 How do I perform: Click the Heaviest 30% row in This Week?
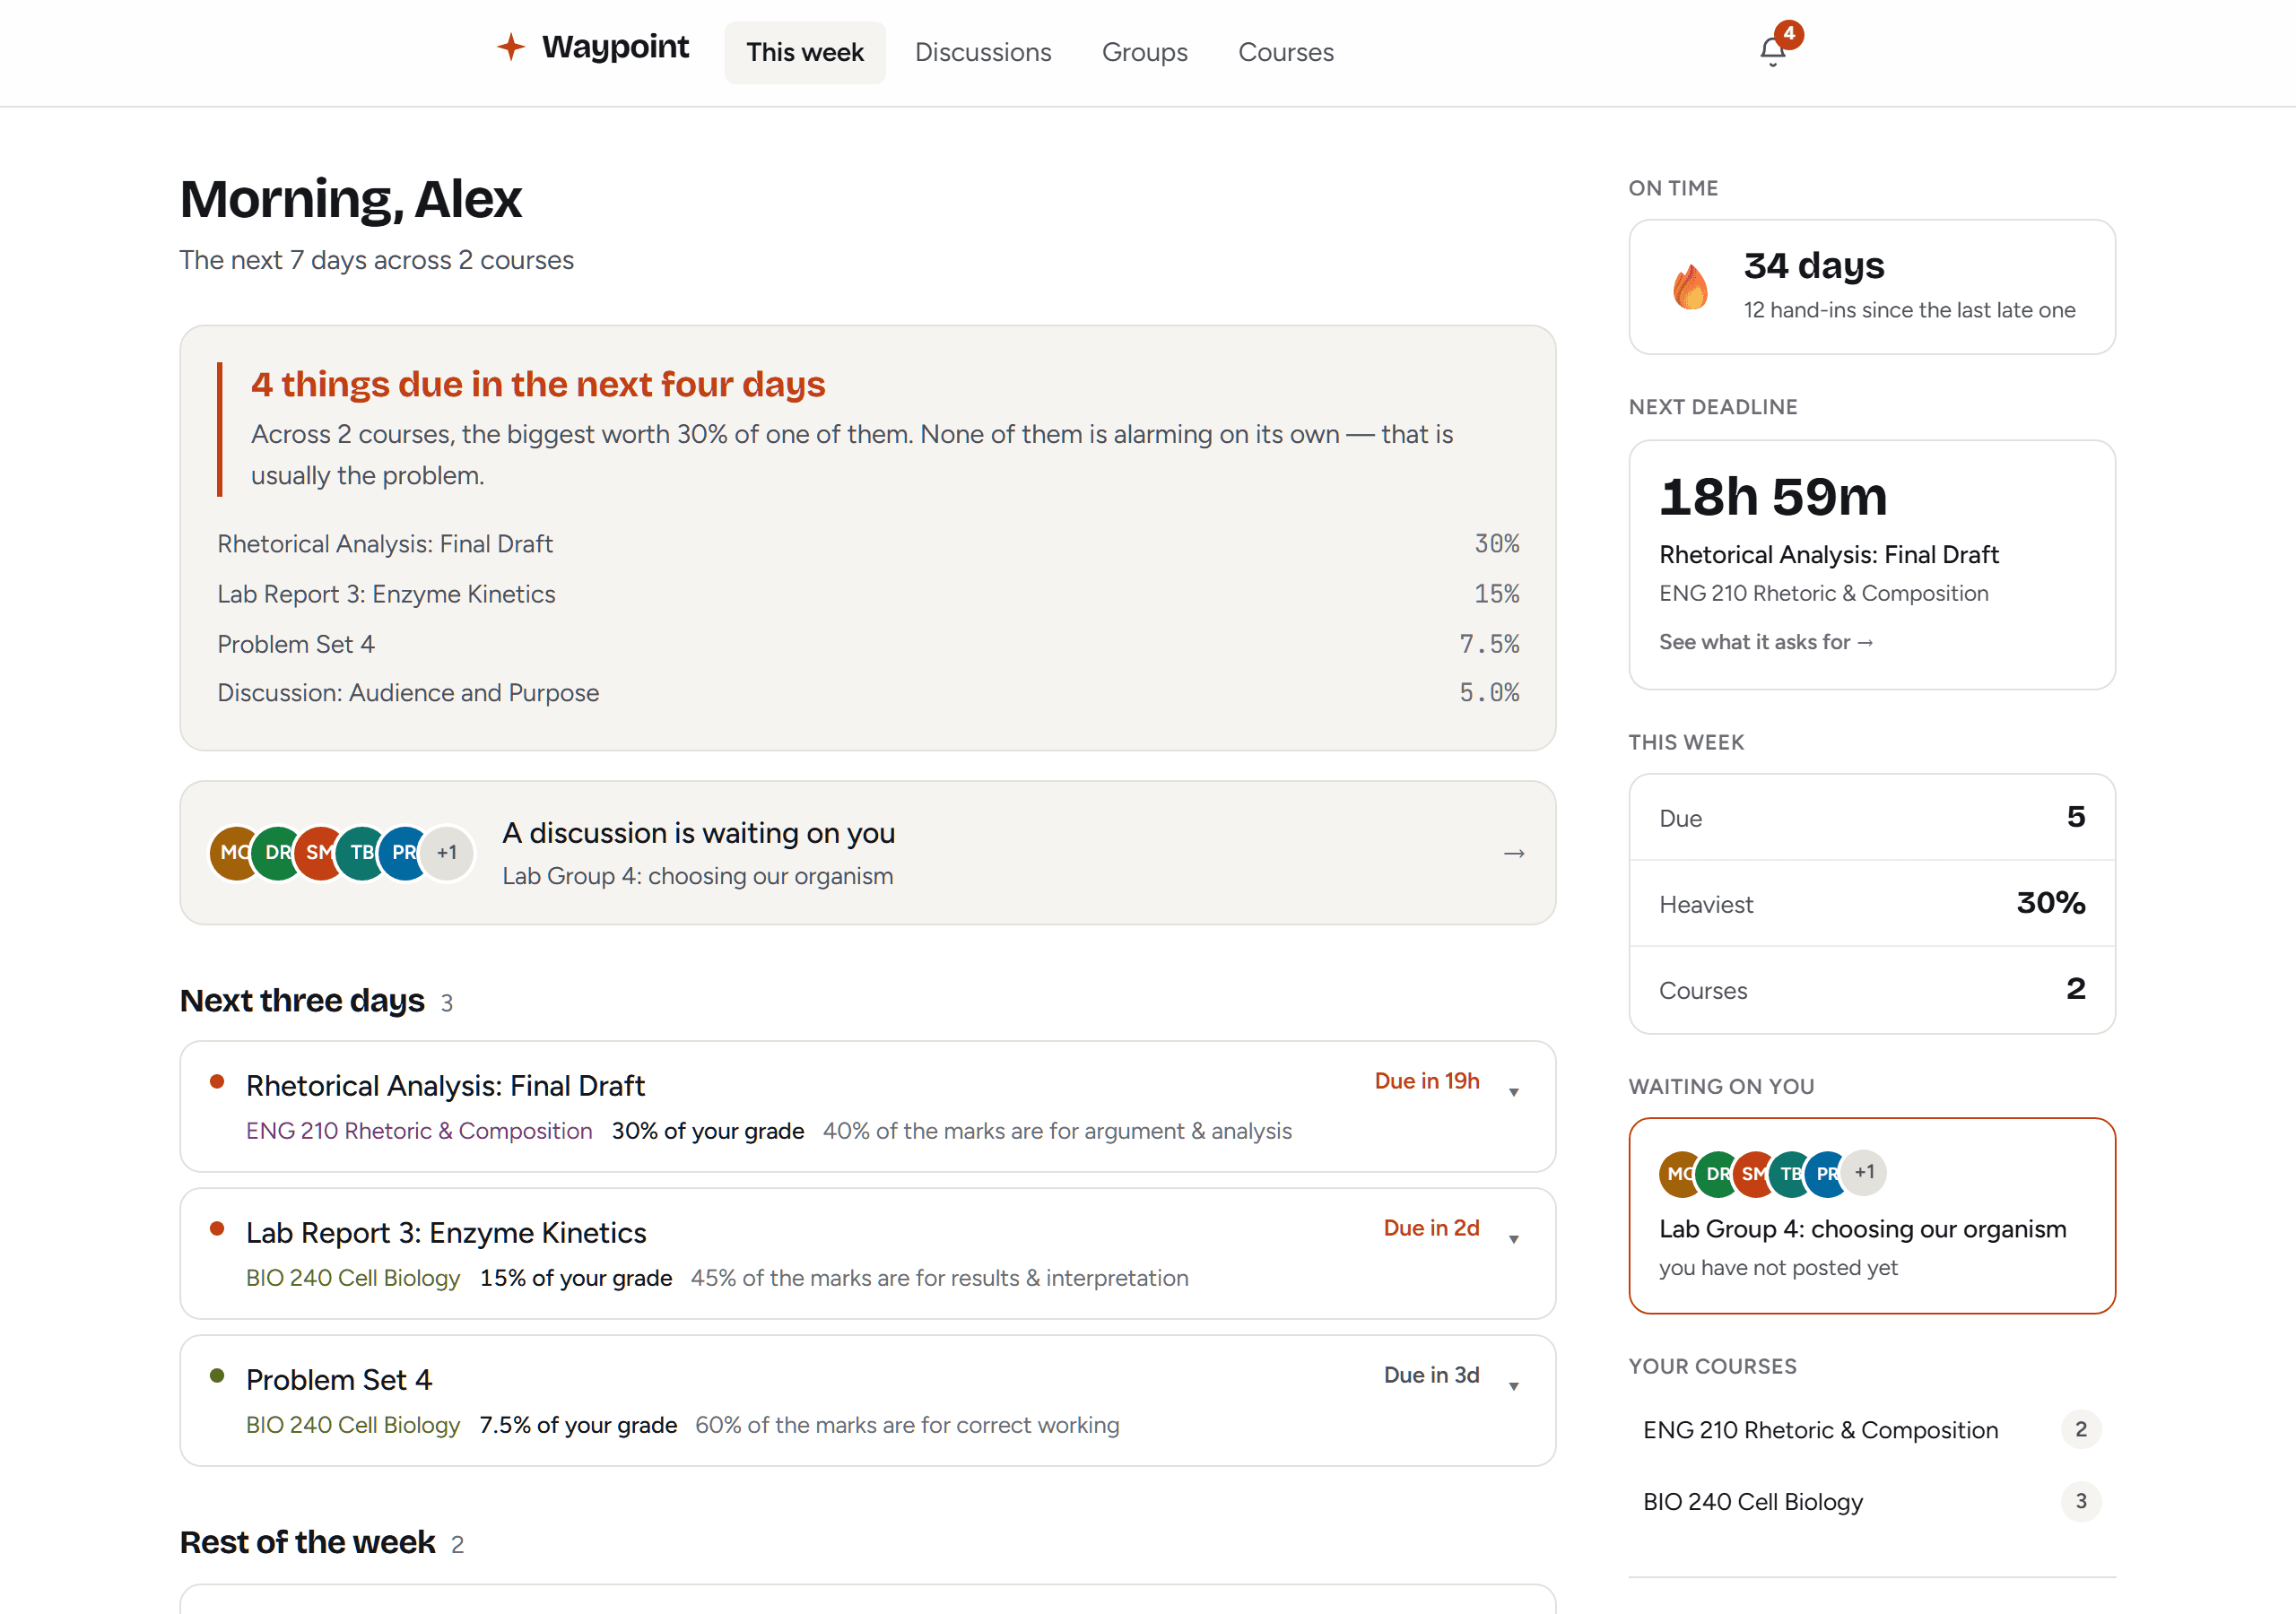coord(1871,904)
